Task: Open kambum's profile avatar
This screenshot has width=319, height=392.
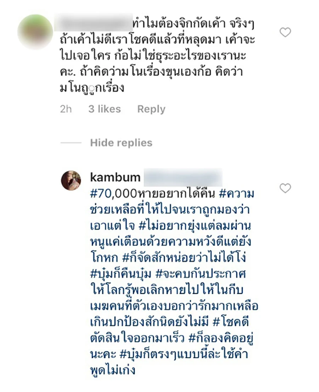Action: pos(71,181)
